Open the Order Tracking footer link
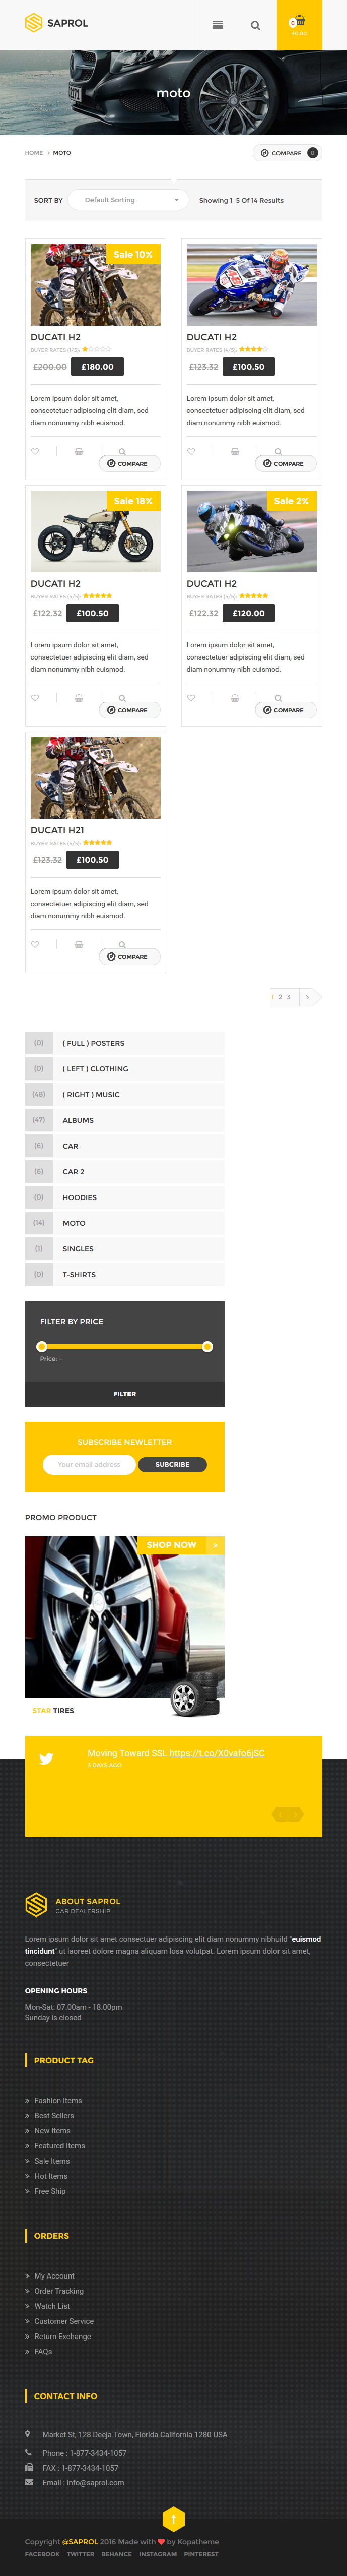 [59, 2291]
